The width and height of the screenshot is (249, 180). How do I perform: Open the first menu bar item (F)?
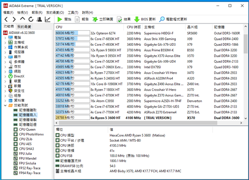point(8,12)
